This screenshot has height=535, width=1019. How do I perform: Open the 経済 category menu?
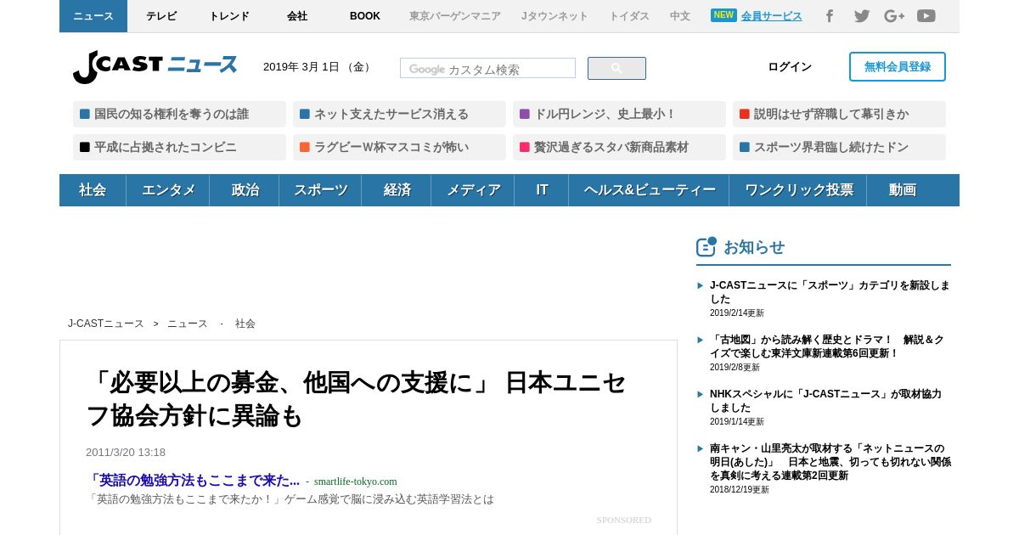coord(397,190)
